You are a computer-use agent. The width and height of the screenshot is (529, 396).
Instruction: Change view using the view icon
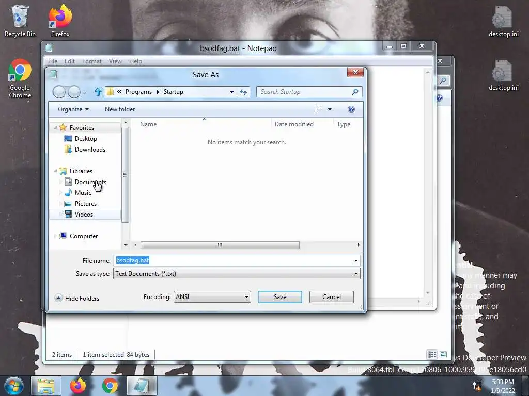click(x=318, y=109)
